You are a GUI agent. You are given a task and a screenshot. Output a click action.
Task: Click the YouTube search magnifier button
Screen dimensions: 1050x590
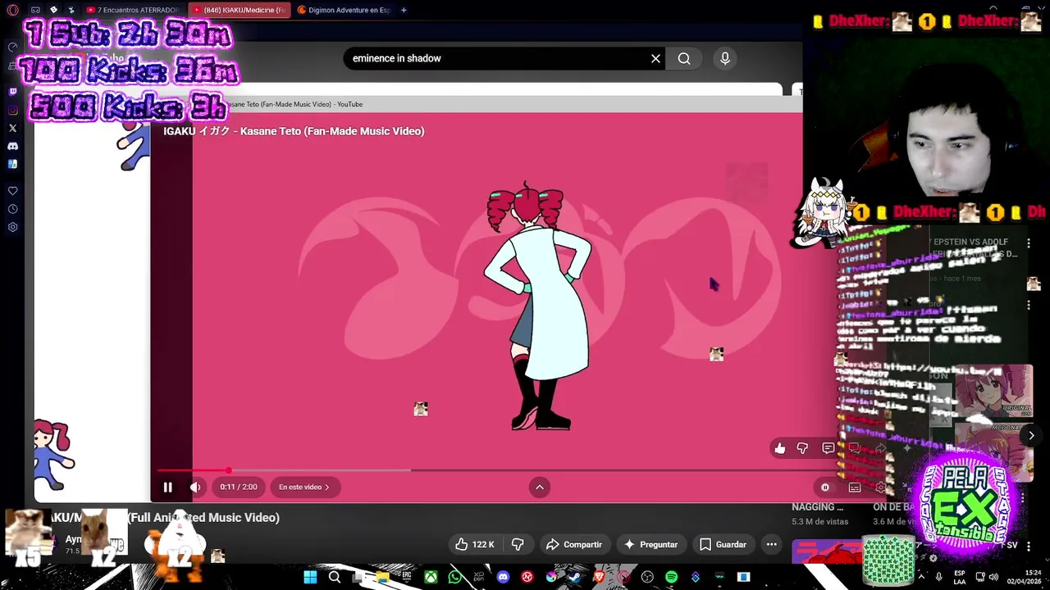[x=684, y=58]
